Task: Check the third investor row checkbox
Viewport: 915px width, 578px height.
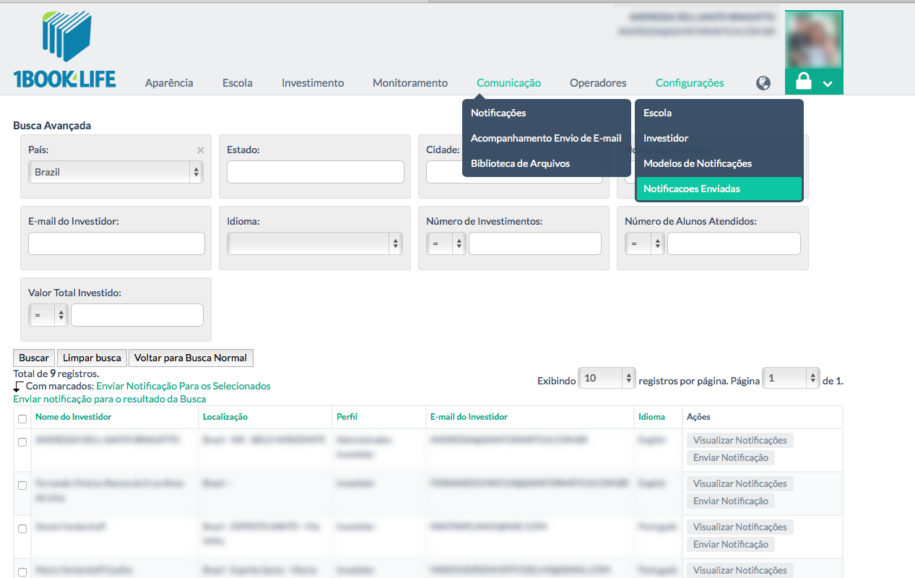Action: tap(22, 529)
